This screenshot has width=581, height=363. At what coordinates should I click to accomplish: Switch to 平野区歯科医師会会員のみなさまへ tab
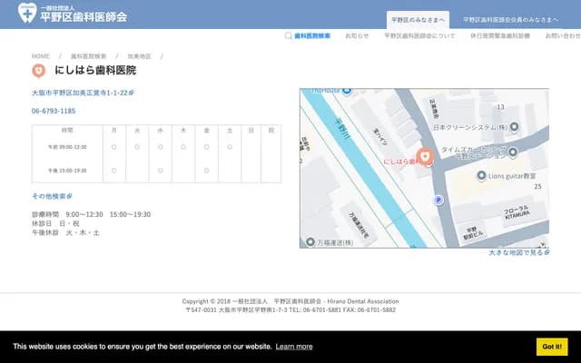(x=510, y=19)
